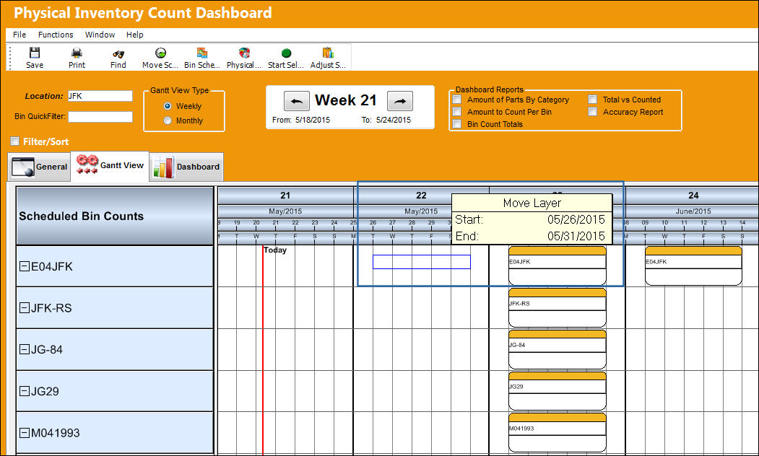Viewport: 759px width, 456px height.
Task: Select E04JFK count bar in week 24
Action: tap(693, 266)
